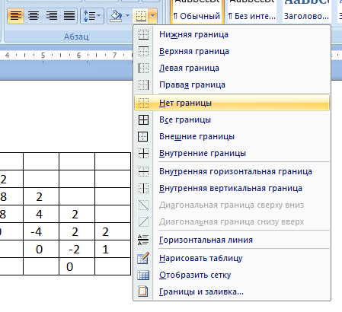Open the line spacing dropdown
The image size is (342, 312).
point(92,16)
